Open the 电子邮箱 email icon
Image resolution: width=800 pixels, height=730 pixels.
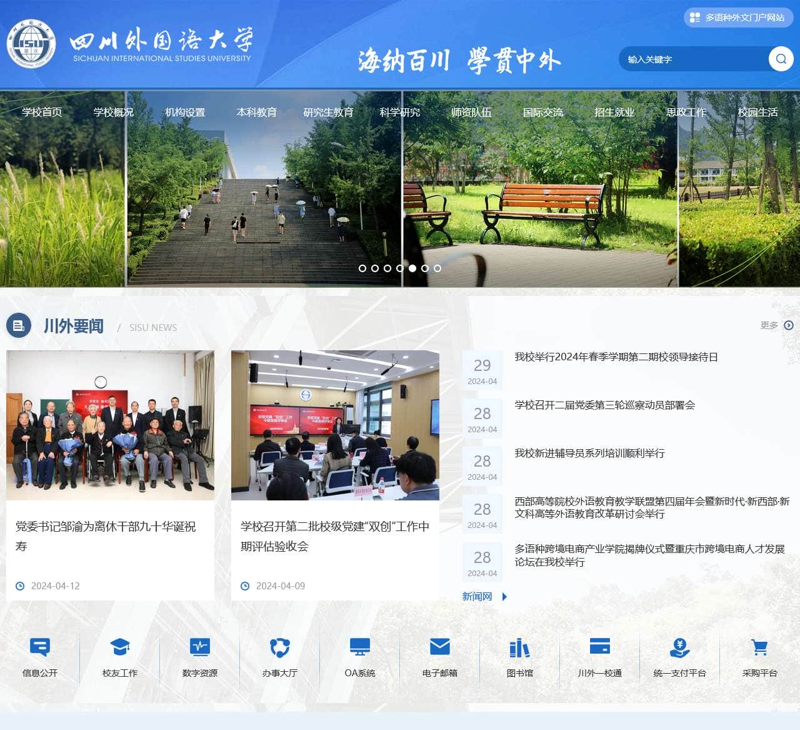[x=440, y=647]
